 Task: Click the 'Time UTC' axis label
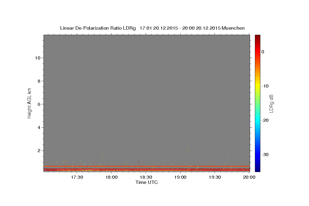pyautogui.click(x=147, y=182)
